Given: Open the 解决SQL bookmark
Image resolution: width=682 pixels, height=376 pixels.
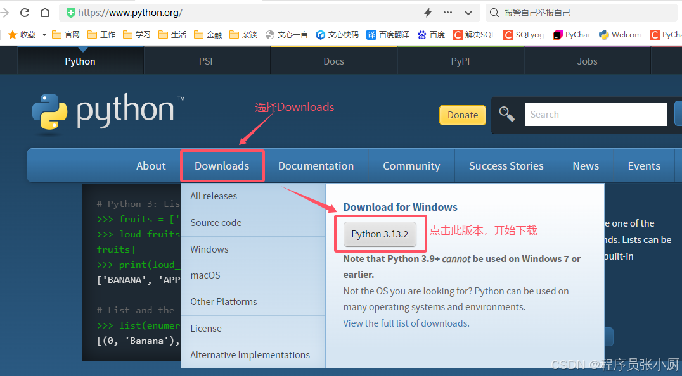Looking at the screenshot, I should point(473,34).
